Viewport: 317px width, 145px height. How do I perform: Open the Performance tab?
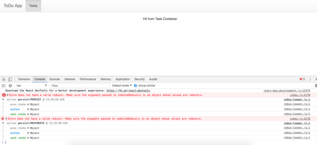click(88, 79)
